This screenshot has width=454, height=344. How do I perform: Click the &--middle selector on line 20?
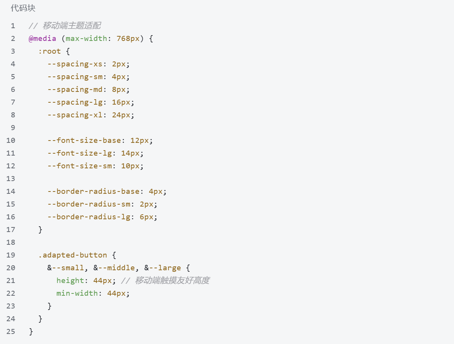click(x=114, y=268)
